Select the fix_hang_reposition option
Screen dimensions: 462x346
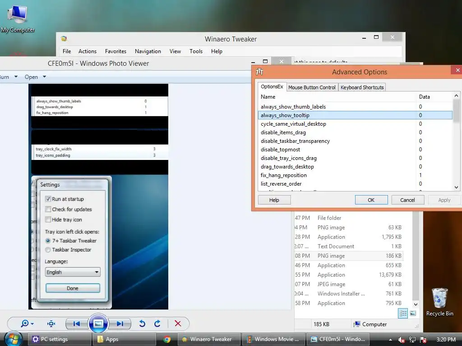tap(355, 175)
